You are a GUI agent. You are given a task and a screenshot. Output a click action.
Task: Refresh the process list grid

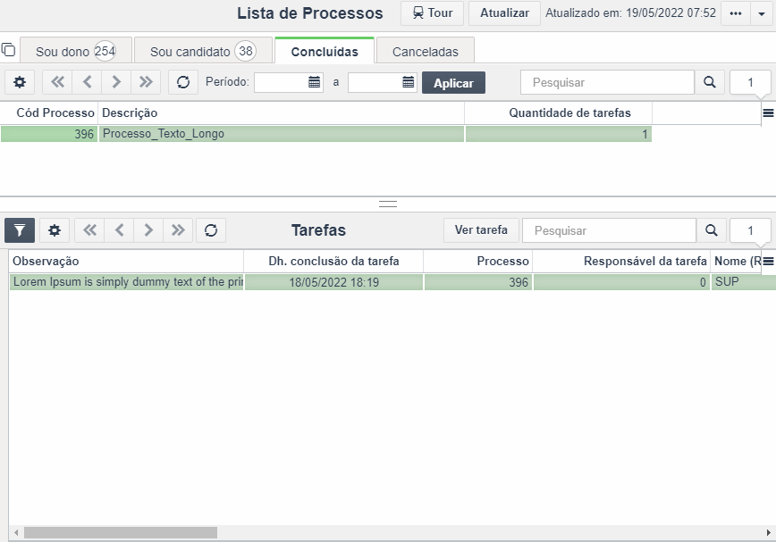183,82
